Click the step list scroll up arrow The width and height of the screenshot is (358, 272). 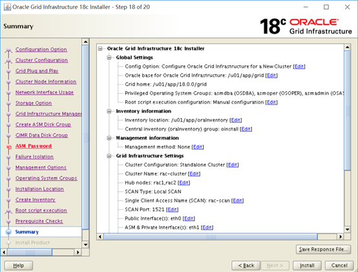[85, 42]
